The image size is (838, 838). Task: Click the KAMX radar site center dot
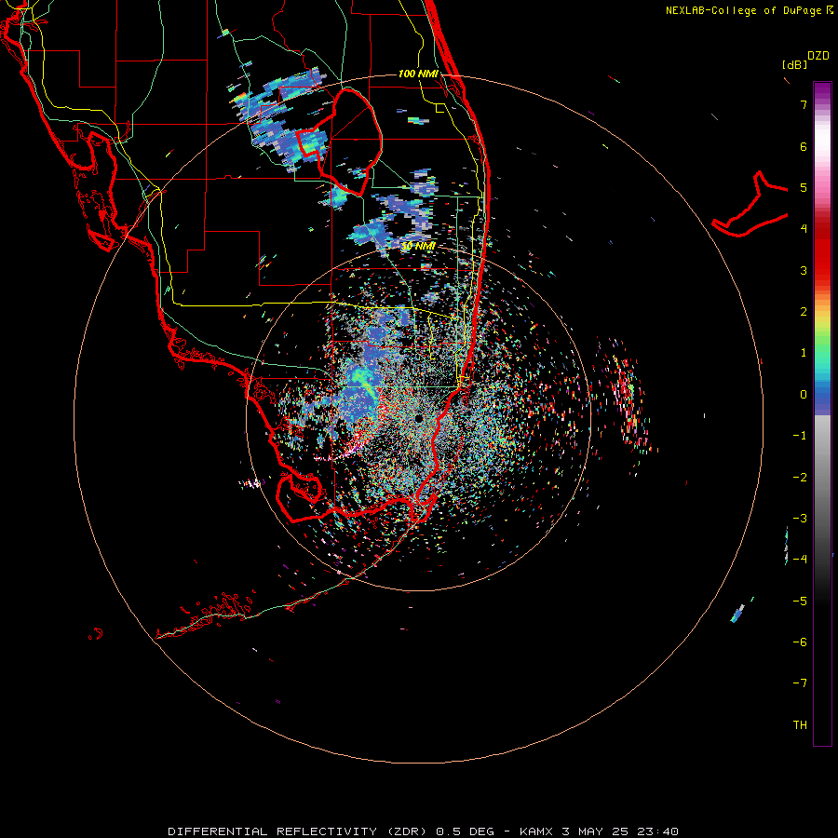tap(418, 418)
